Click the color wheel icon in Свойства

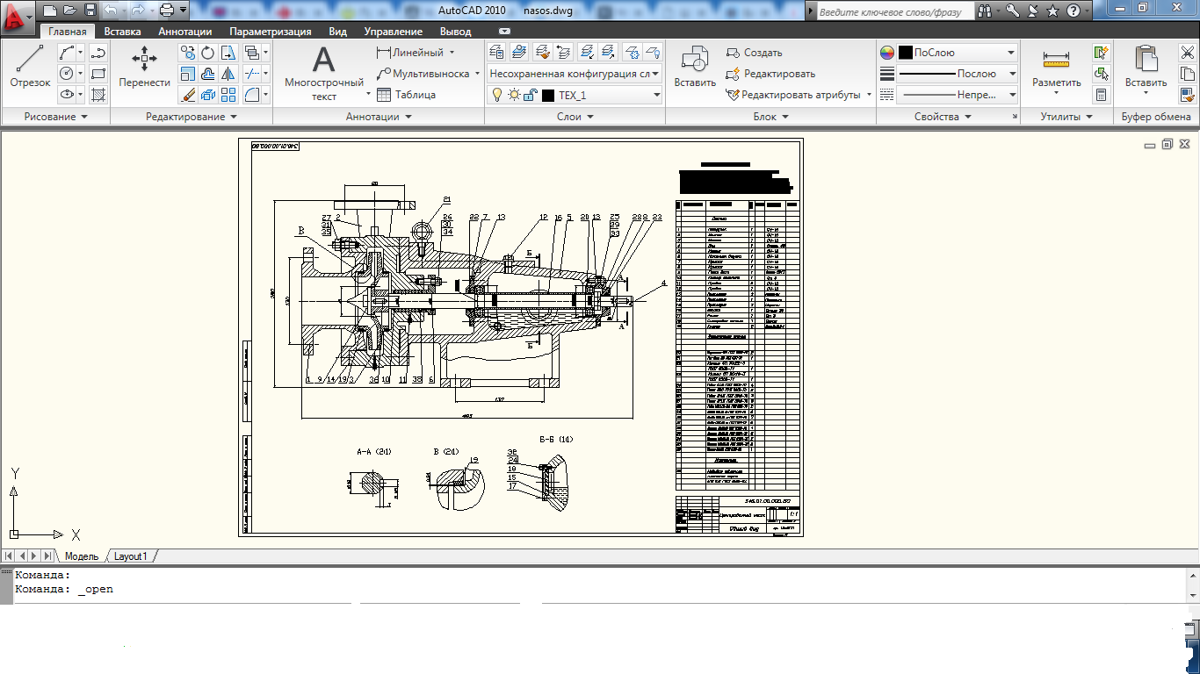887,53
